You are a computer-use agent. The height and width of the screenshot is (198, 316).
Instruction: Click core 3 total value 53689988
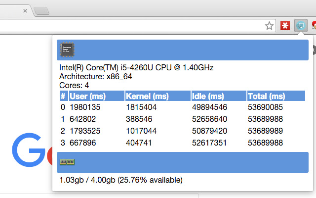click(265, 143)
